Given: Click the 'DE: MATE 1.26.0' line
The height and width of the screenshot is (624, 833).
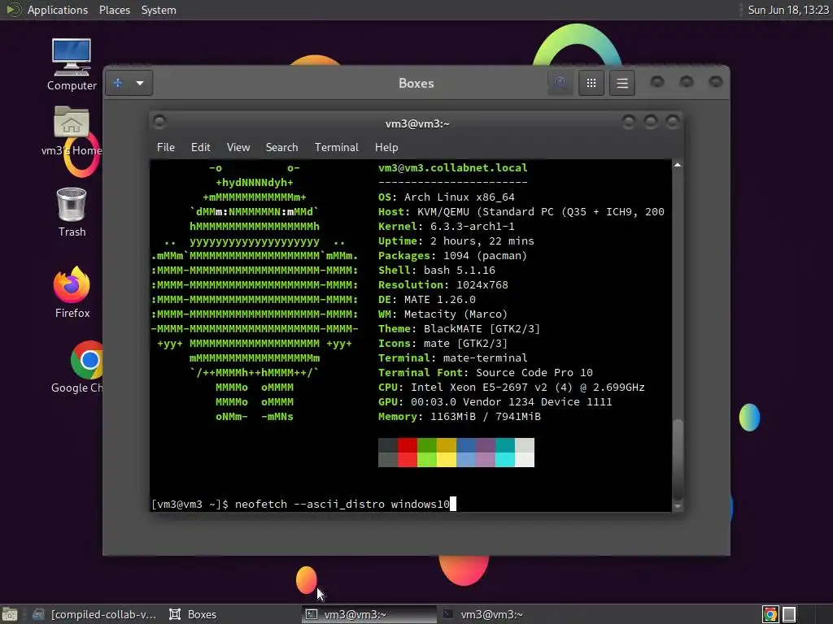Looking at the screenshot, I should tap(426, 299).
